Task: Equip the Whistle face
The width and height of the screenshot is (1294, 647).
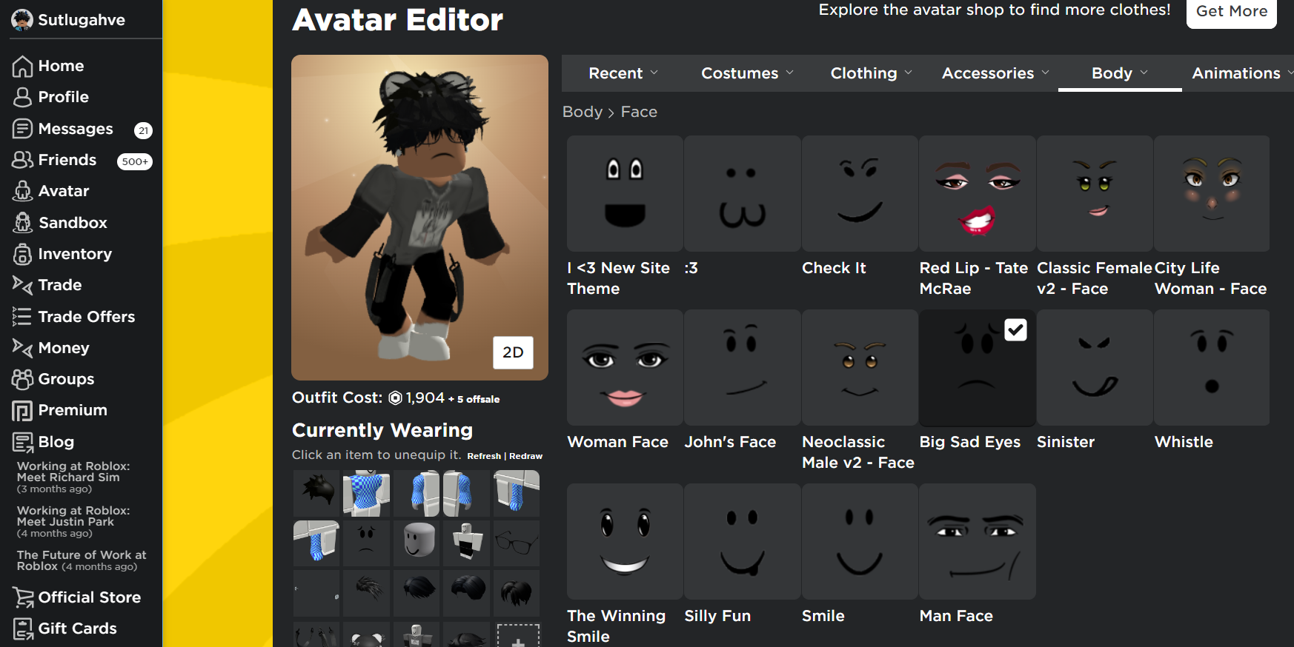Action: 1212,368
